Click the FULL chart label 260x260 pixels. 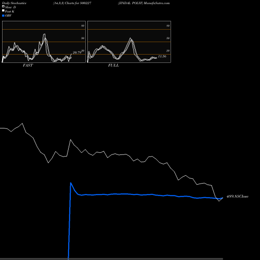pyautogui.click(x=113, y=66)
